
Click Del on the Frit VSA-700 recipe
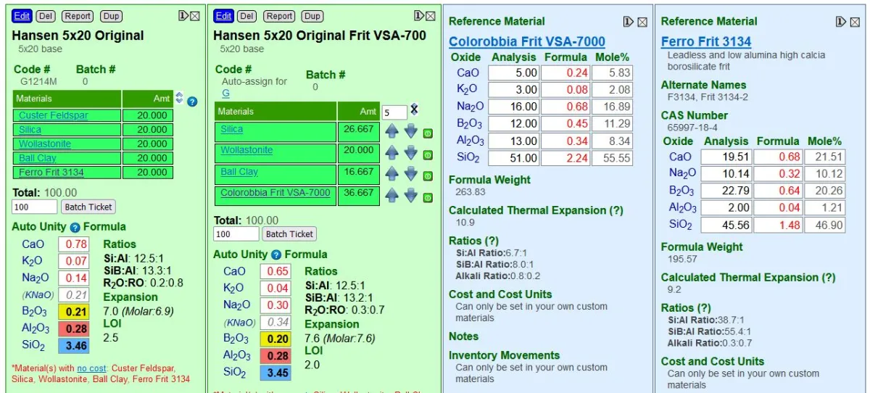pyautogui.click(x=247, y=16)
